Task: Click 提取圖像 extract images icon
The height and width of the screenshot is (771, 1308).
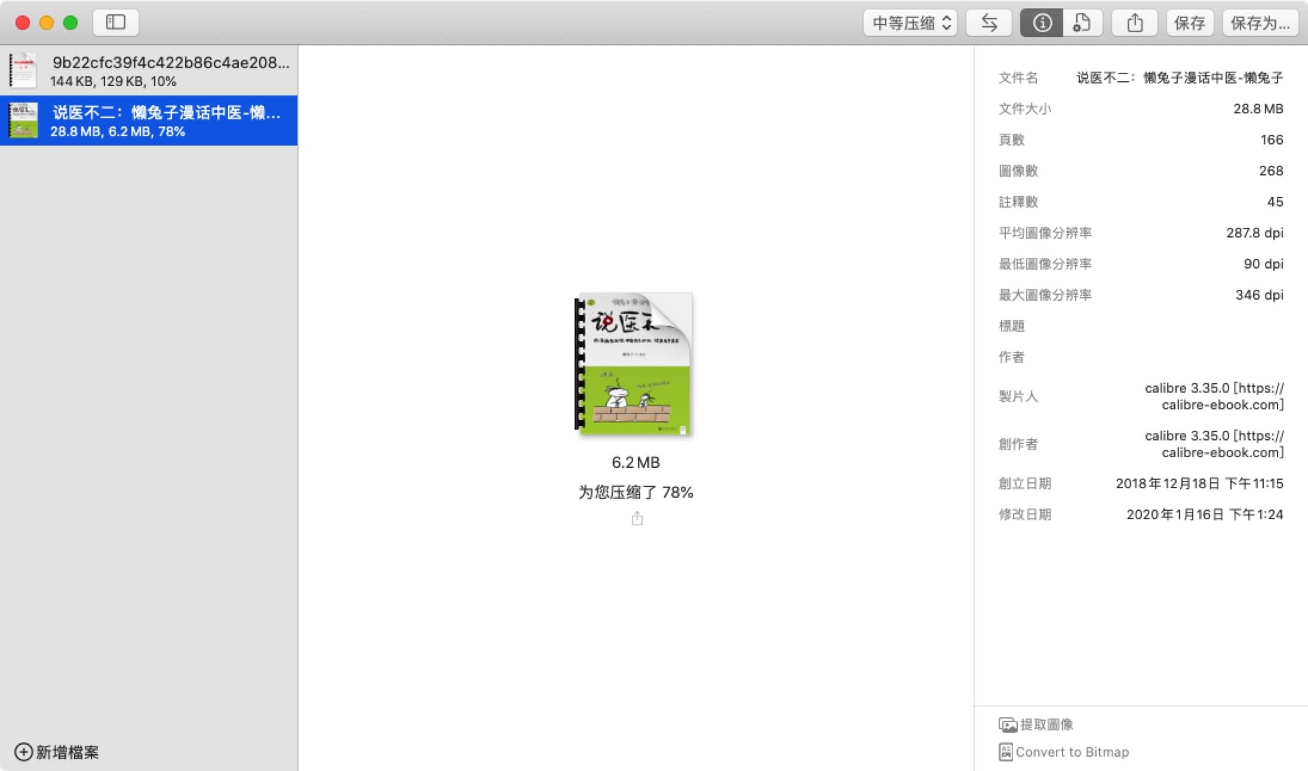Action: point(1008,724)
